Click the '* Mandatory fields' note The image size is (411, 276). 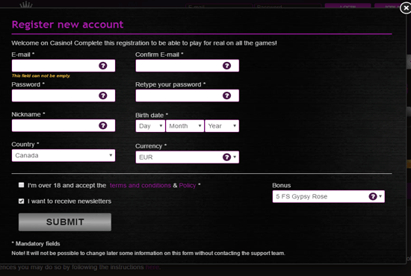point(36,244)
